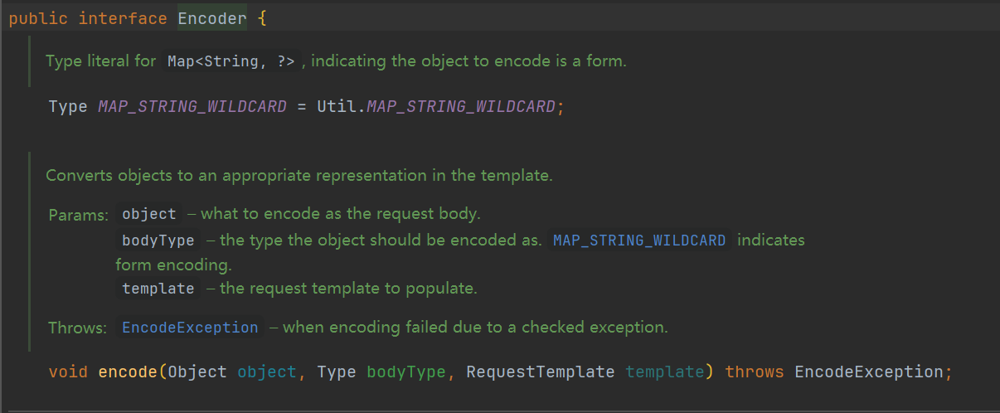Click the object entry in the Params doc

[149, 214]
